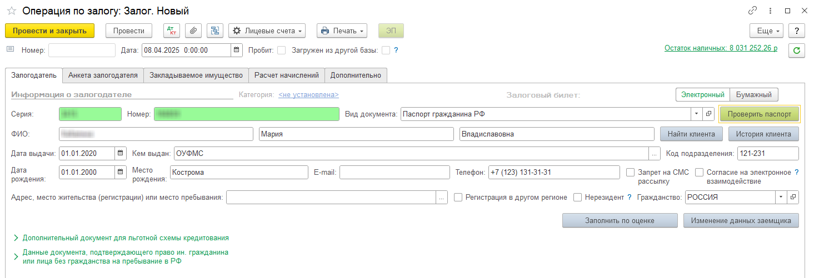Open document structure hierarchy icon
Screen dimensions: 814x278
point(214,31)
